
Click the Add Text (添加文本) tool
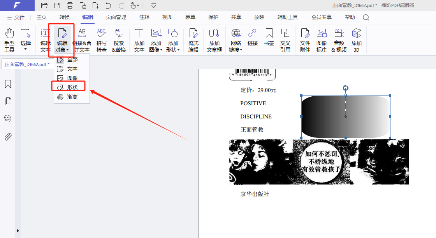[139, 40]
